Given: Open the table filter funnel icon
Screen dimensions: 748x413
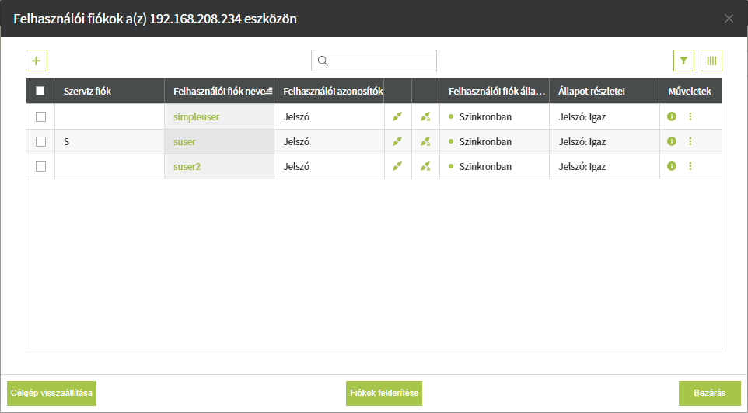Looking at the screenshot, I should coord(683,61).
